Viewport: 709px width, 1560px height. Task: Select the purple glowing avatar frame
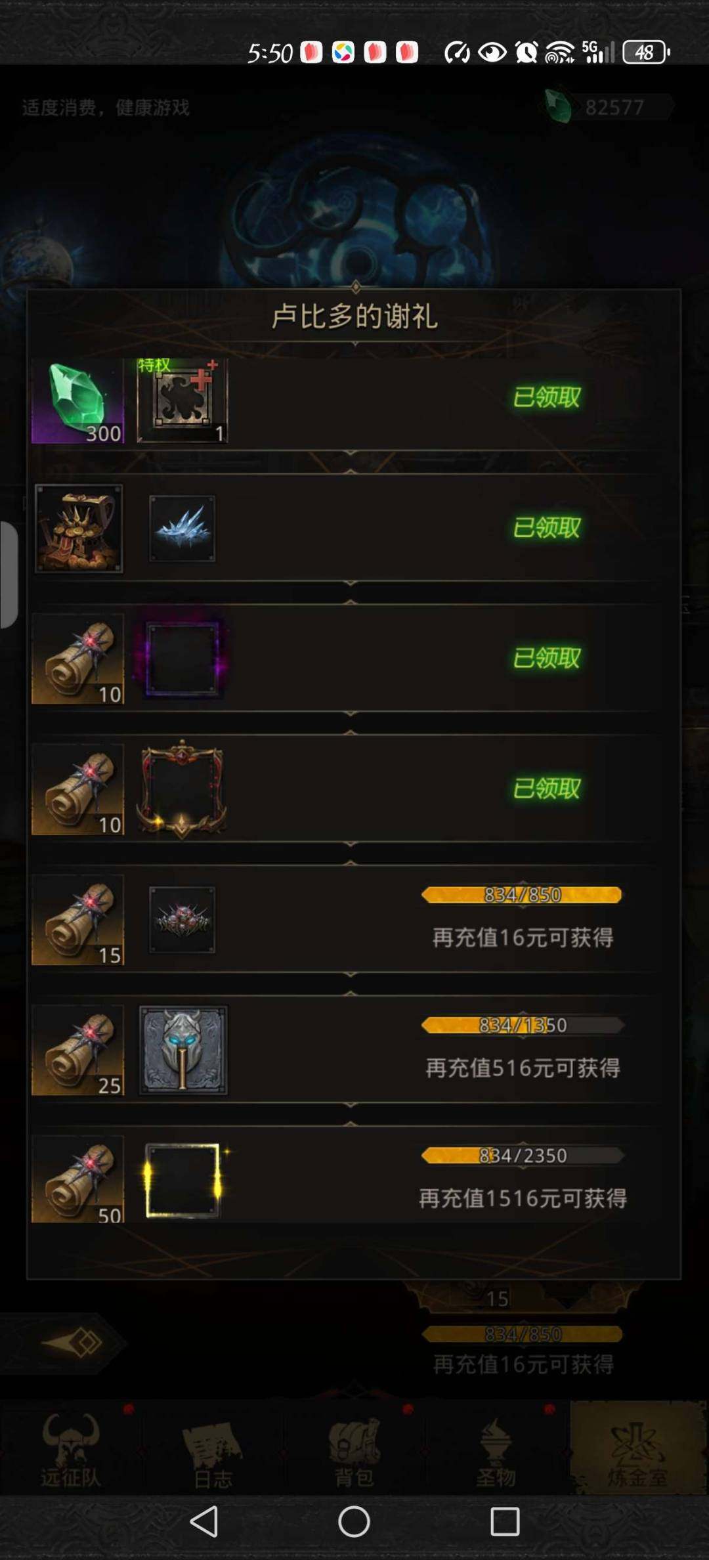click(182, 659)
